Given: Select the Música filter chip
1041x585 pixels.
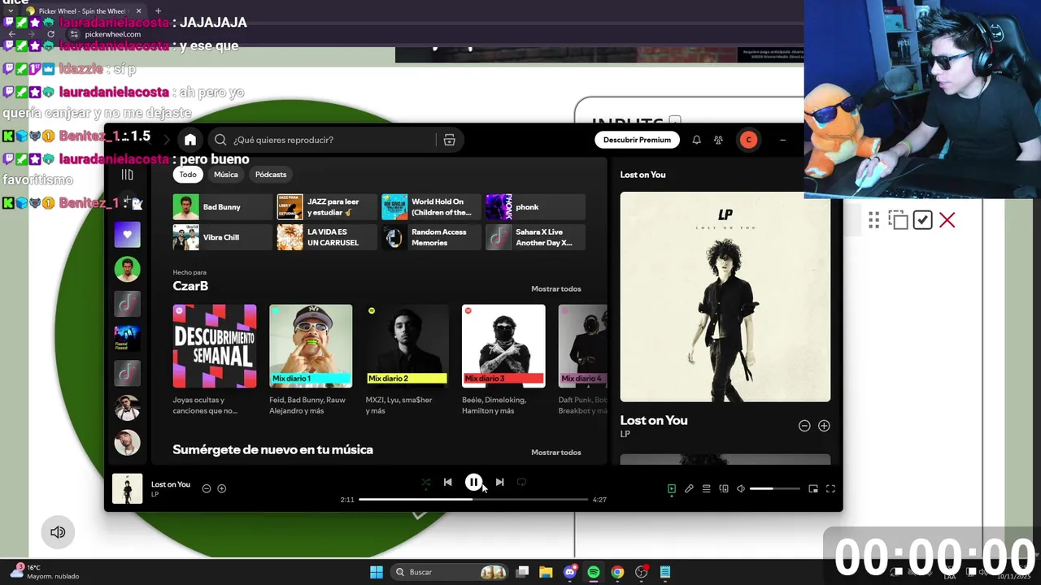Looking at the screenshot, I should click(x=226, y=175).
